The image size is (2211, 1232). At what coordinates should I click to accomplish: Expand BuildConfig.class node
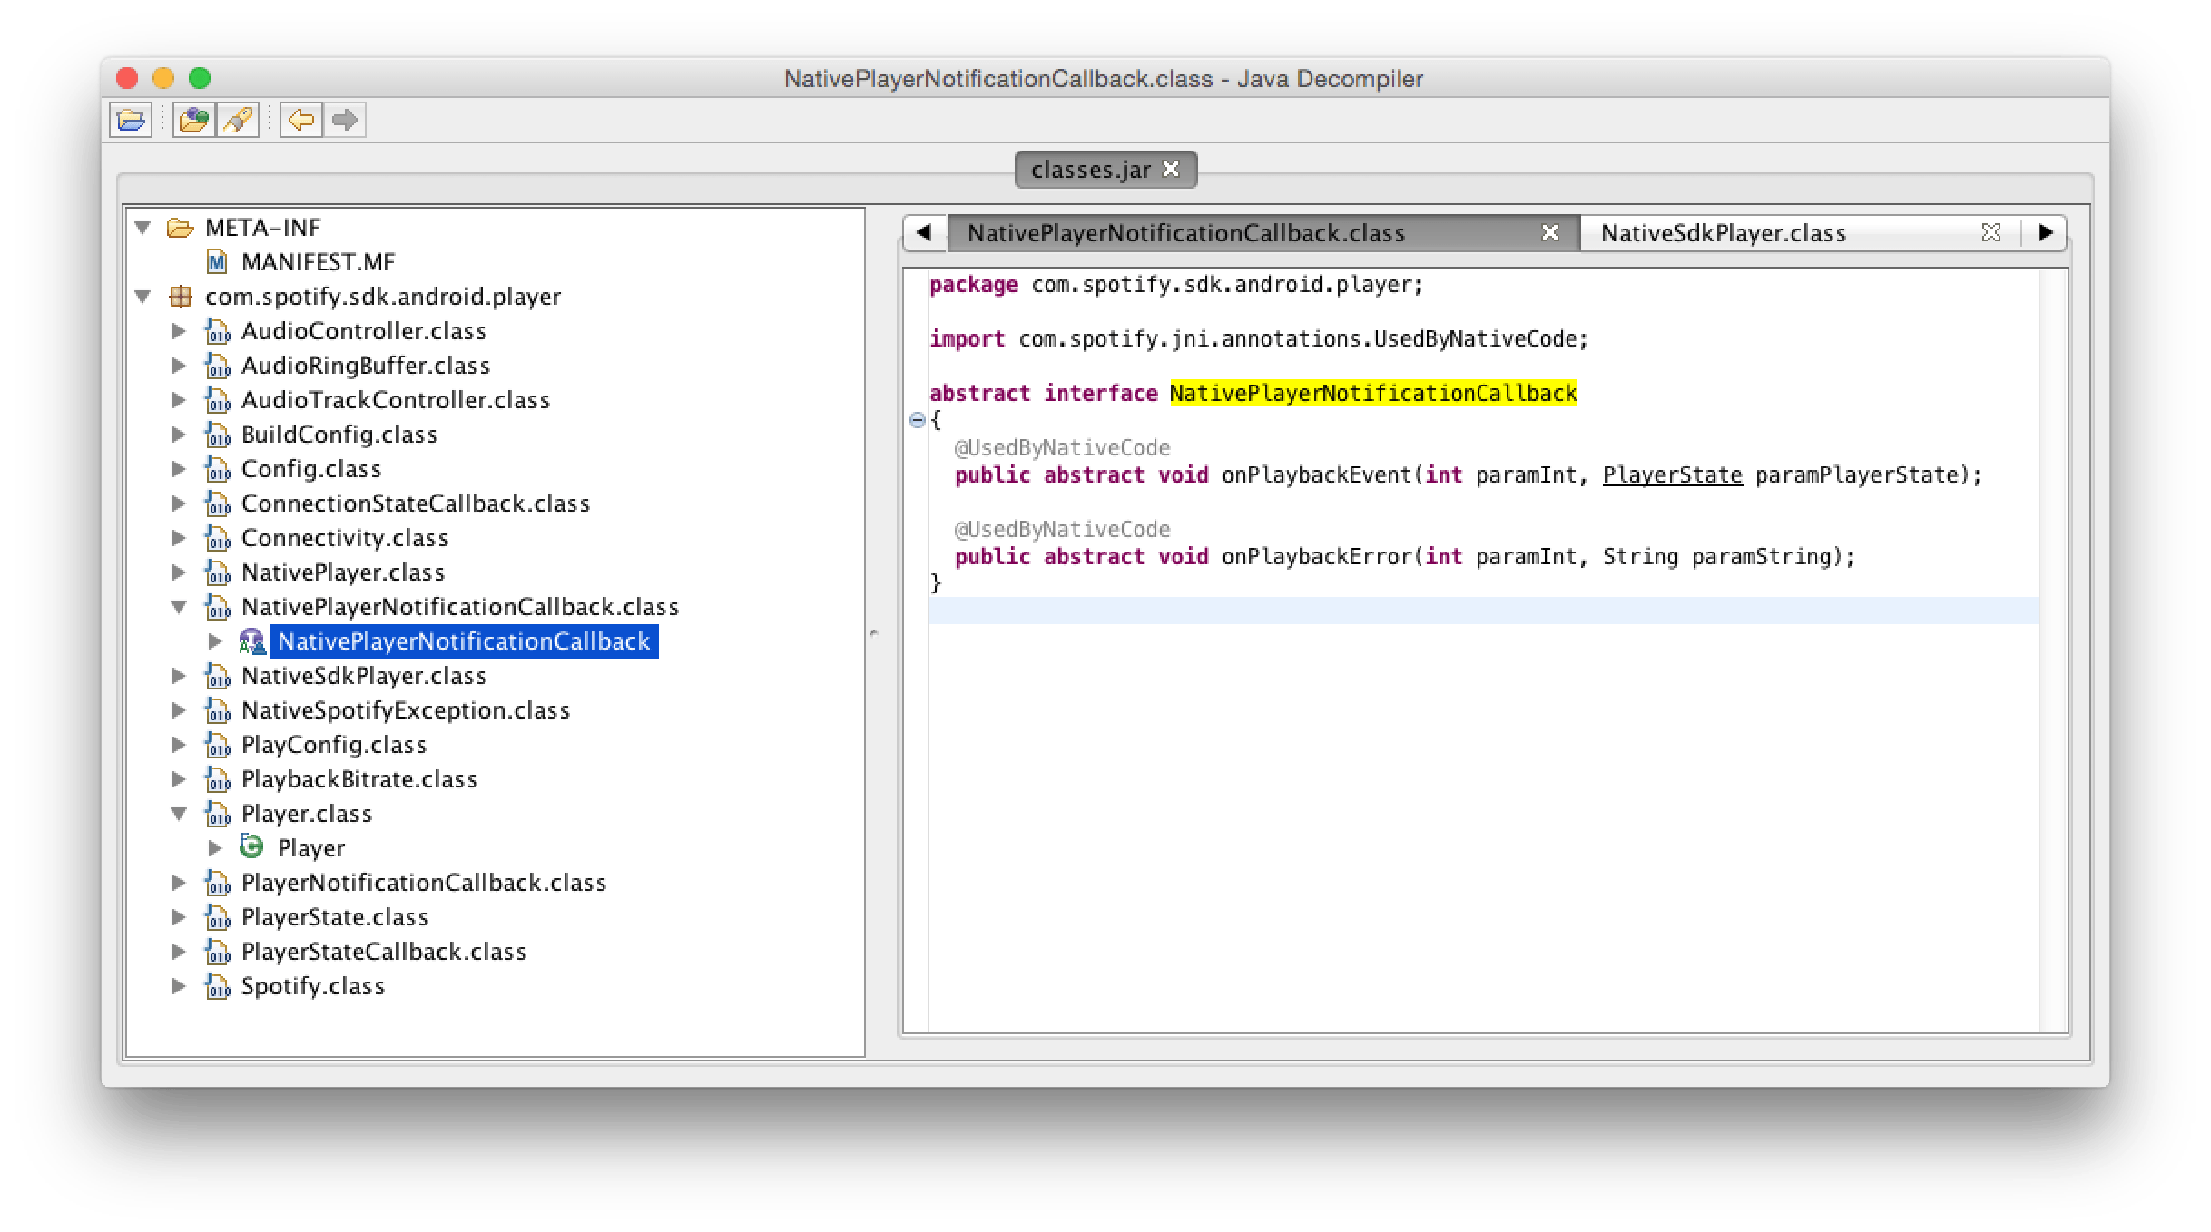pyautogui.click(x=180, y=435)
